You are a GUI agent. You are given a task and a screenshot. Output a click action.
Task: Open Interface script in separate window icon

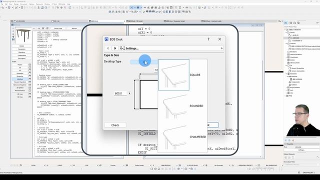click(30, 79)
